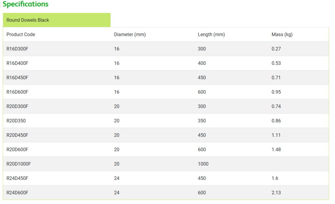Click the Mass (kg) column header
Image resolution: width=335 pixels, height=204 pixels.
[x=282, y=35]
